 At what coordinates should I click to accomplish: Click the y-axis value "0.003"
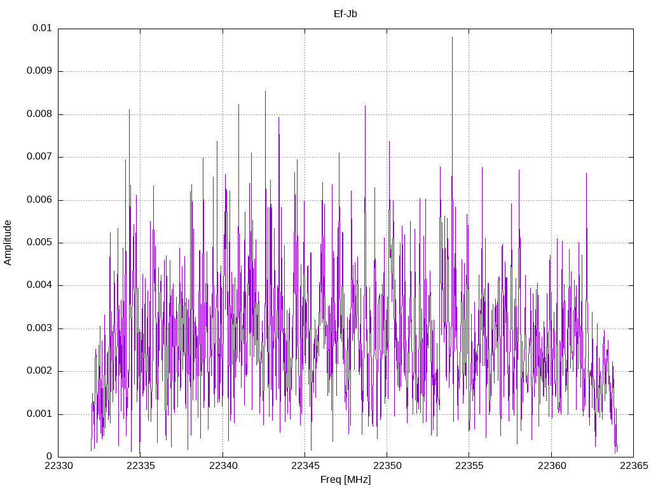tap(39, 329)
